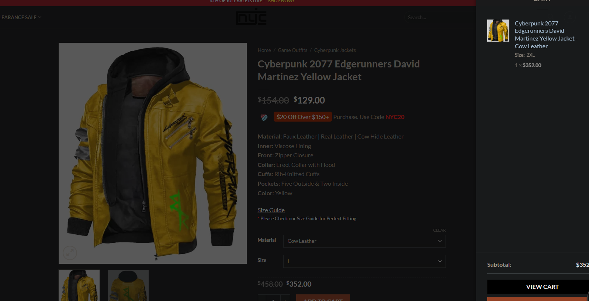Viewport: 589px width, 301px height.
Task: Clear the selected variation options
Action: tap(439, 230)
